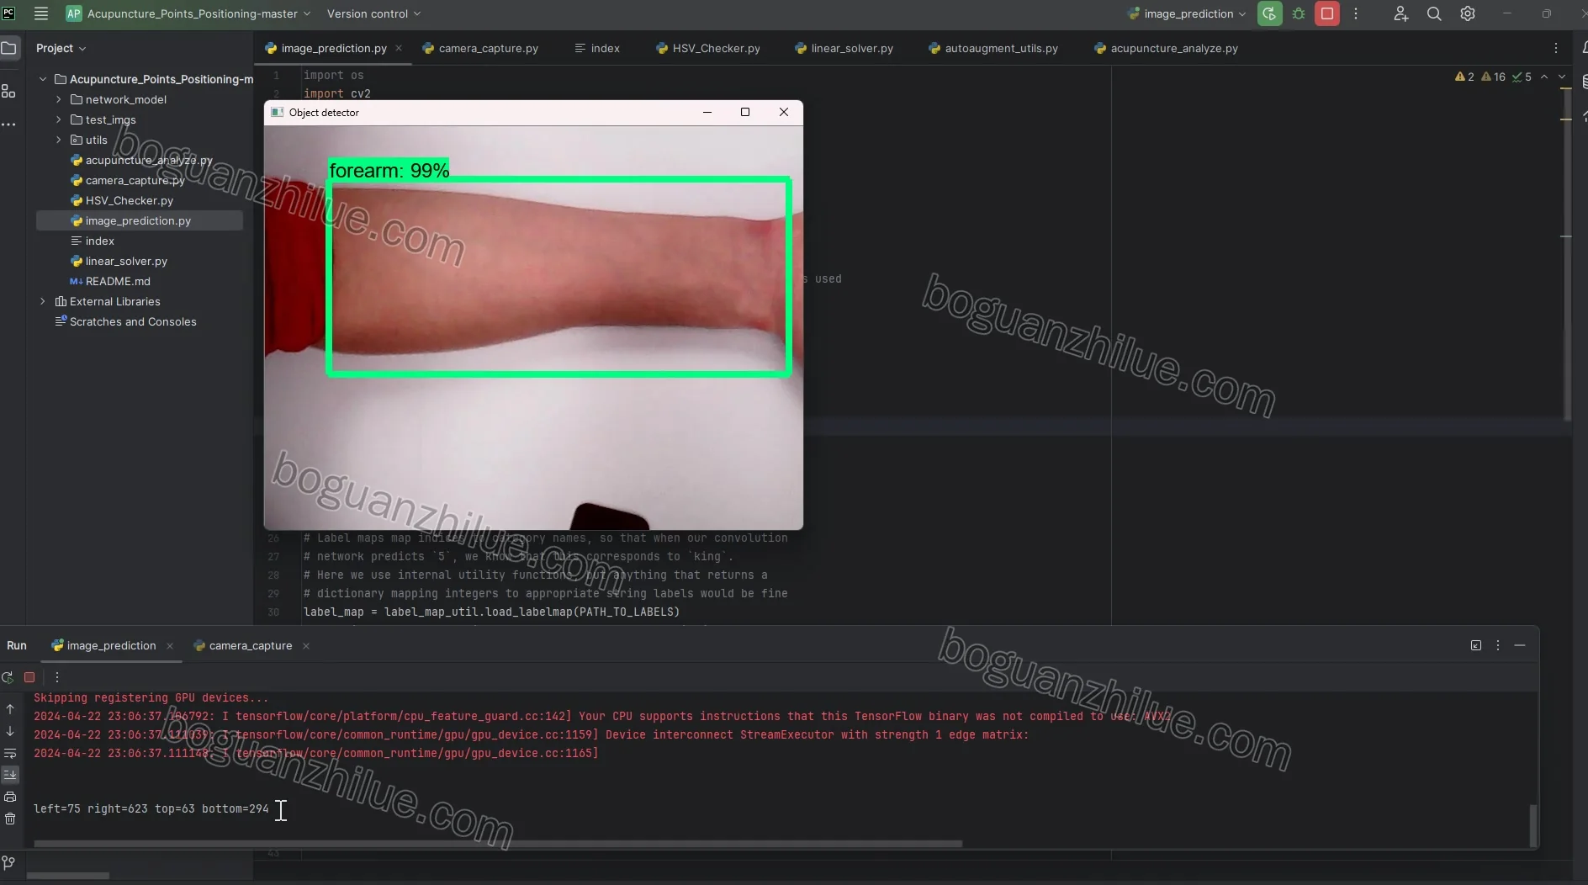The width and height of the screenshot is (1588, 885).
Task: Open IDE settings gear
Action: click(x=1468, y=13)
